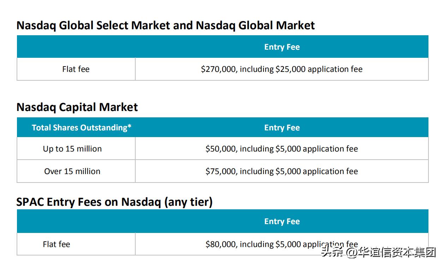Click the blank header cell above $270,000 table's Flat fee

76,47
